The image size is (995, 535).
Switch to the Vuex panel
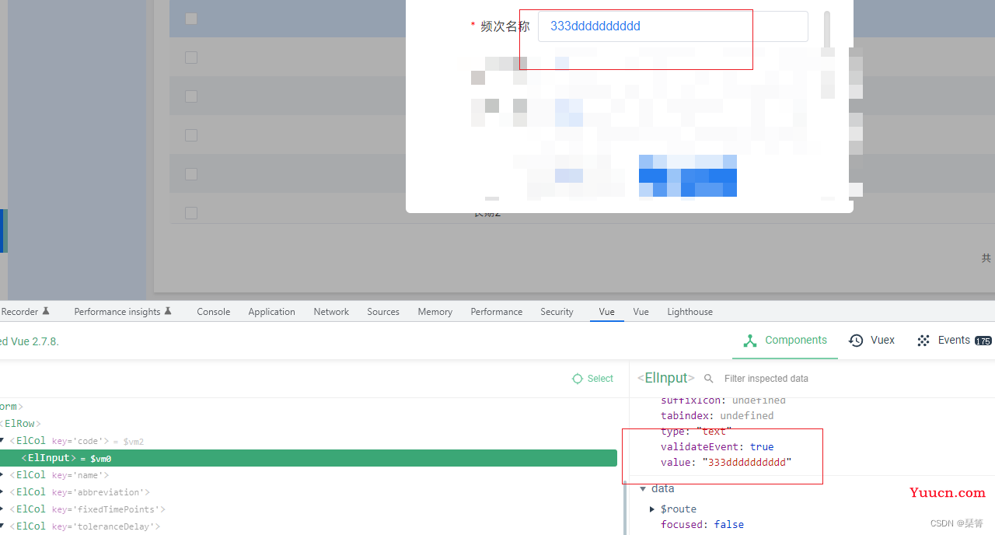pyautogui.click(x=871, y=341)
